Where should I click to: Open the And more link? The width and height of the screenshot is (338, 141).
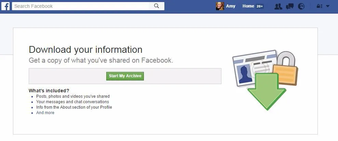pos(45,113)
